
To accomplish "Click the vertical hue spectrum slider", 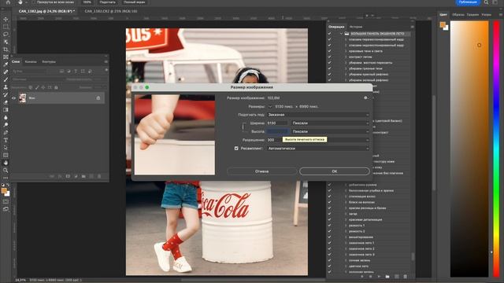I will [497, 149].
